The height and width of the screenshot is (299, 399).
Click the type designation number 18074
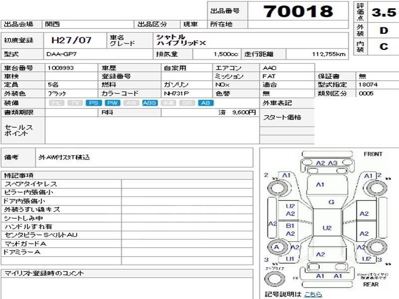coord(368,84)
